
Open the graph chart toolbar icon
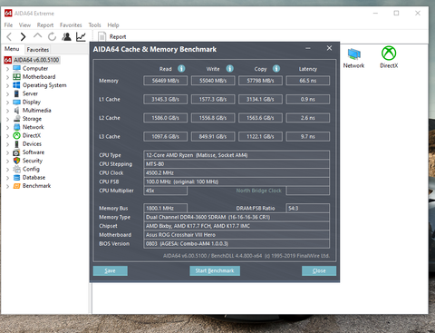point(81,37)
